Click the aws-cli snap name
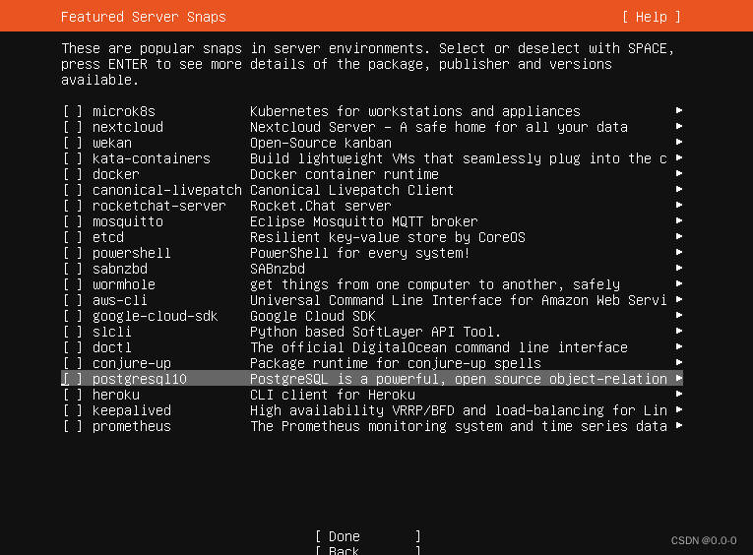The height and width of the screenshot is (555, 753). (x=119, y=300)
